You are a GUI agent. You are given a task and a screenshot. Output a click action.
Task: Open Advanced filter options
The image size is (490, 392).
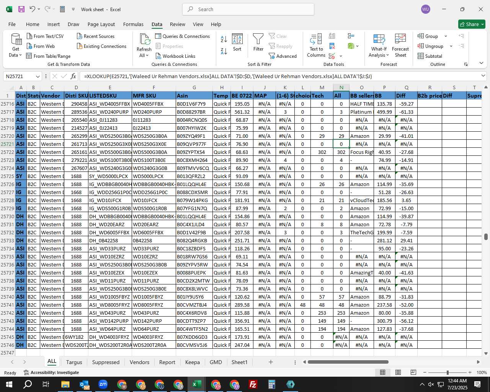point(283,56)
